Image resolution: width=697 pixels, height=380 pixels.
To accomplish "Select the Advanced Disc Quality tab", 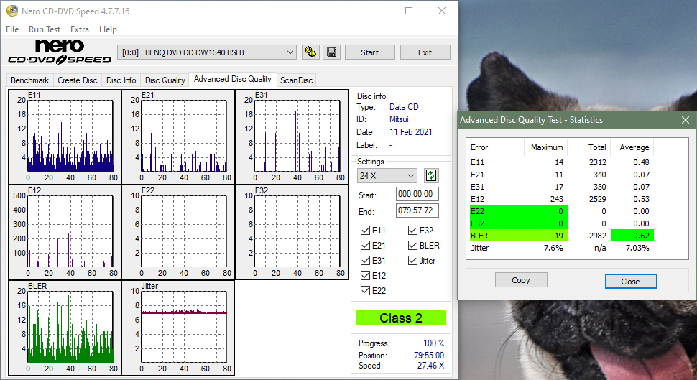I will (x=233, y=79).
